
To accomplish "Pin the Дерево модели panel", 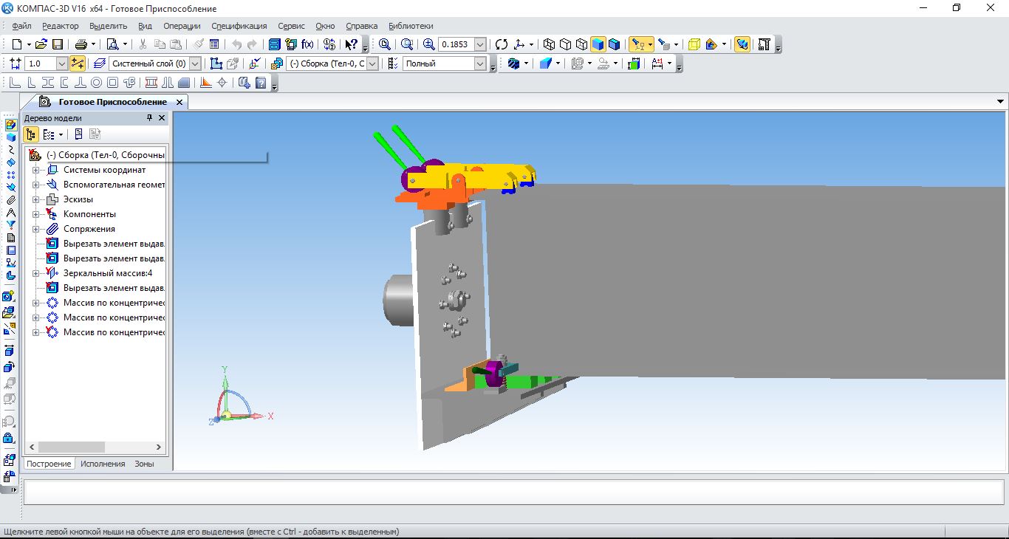I will [150, 118].
